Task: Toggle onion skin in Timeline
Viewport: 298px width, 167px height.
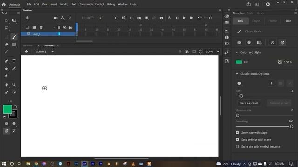Action: (139, 18)
